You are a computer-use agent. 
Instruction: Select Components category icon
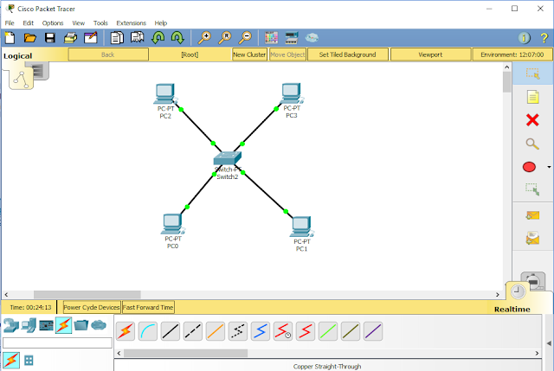46,325
